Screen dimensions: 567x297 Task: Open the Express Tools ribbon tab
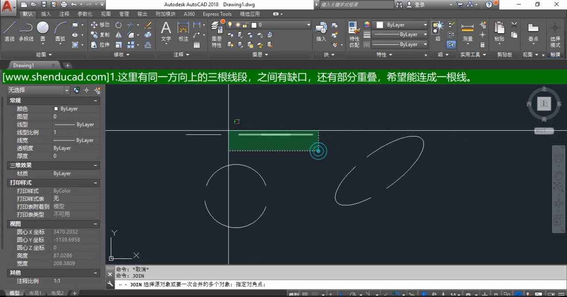point(217,14)
